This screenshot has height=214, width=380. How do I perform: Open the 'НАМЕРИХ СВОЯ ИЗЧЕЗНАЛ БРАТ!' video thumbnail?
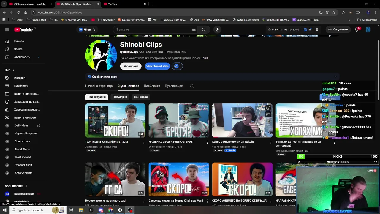pos(179,120)
